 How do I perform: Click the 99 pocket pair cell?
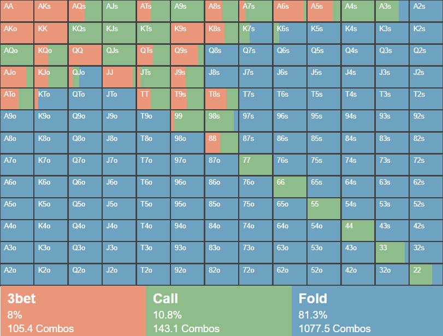click(x=187, y=121)
